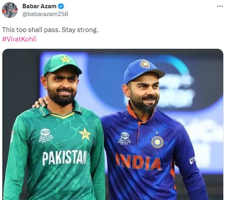Click the PAKISTAN lettering on the green jersey
The image size is (226, 200).
pos(65,157)
